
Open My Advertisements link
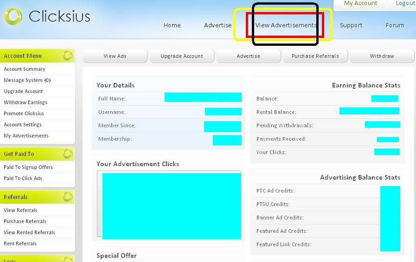pos(26,136)
